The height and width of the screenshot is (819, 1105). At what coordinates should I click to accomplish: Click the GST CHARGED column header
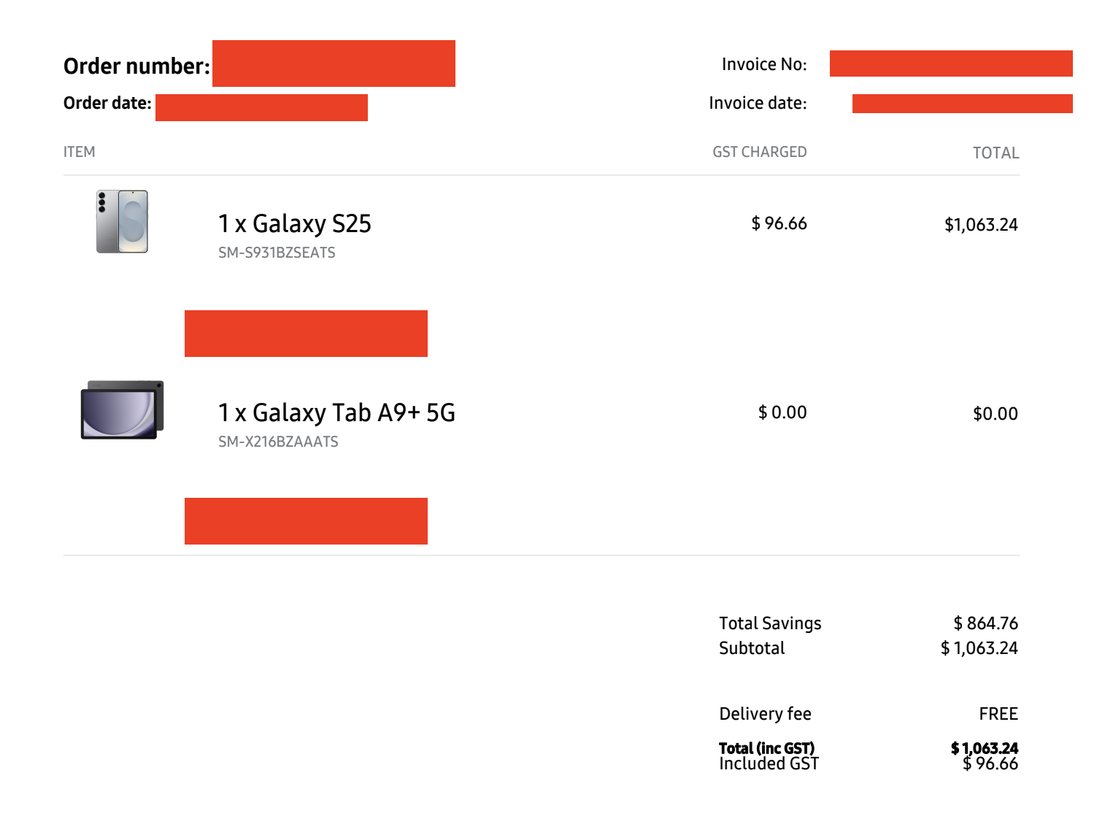click(759, 152)
